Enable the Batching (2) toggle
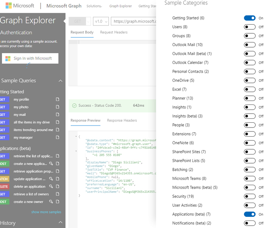This screenshot has height=228, width=278. coord(250,170)
